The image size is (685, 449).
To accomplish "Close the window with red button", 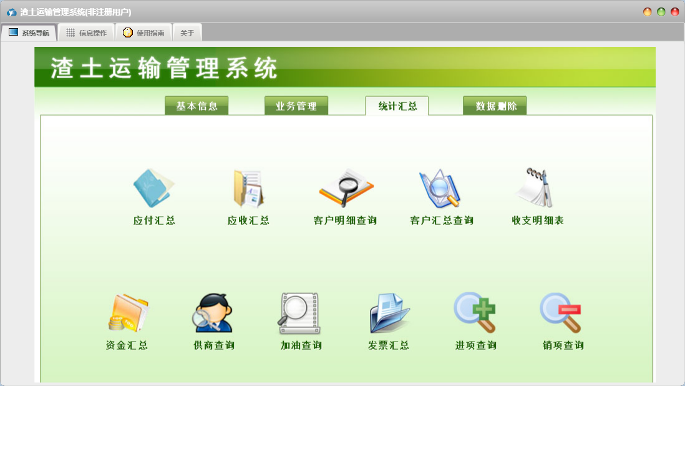I will point(674,12).
